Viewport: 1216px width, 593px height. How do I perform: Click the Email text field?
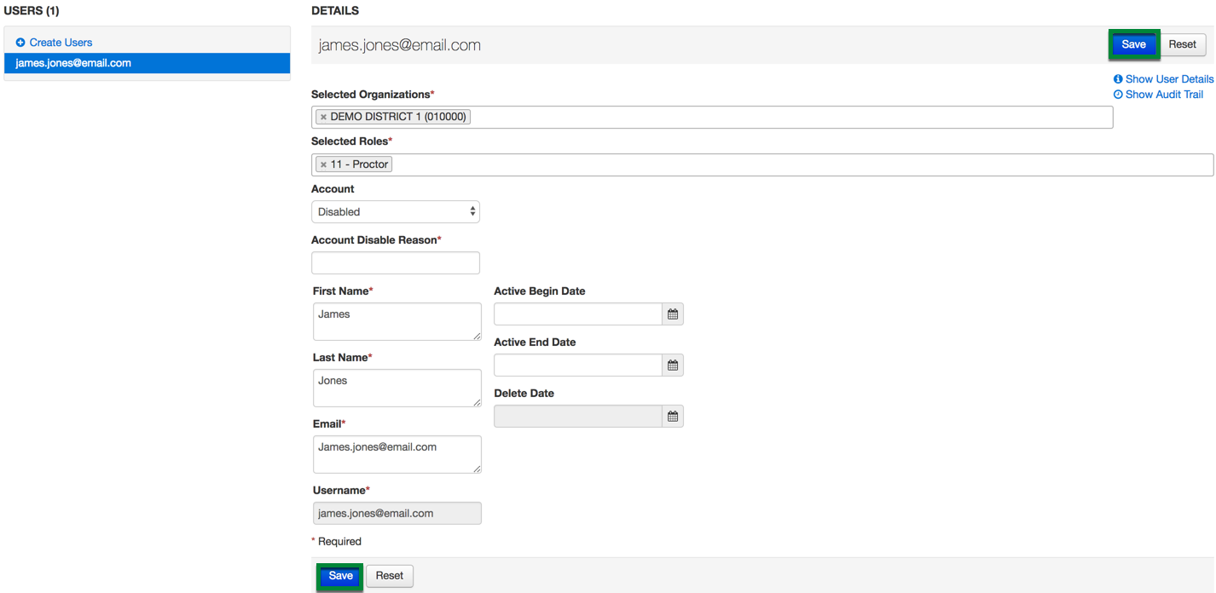pyautogui.click(x=397, y=454)
